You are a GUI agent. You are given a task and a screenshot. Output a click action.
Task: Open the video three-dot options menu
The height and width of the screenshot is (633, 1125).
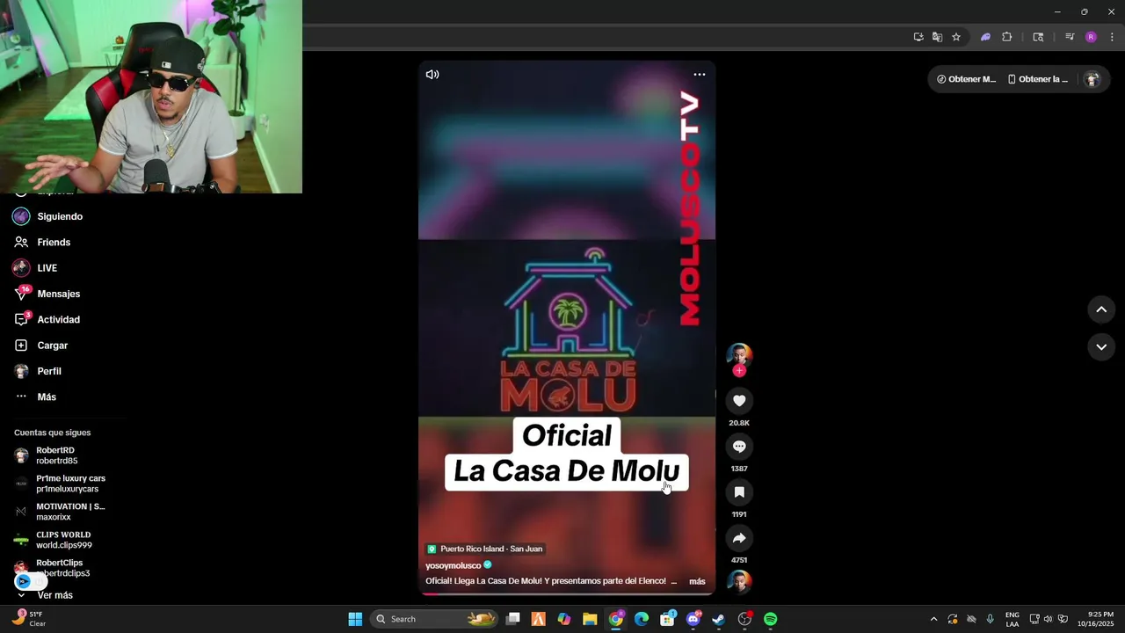pyautogui.click(x=700, y=75)
